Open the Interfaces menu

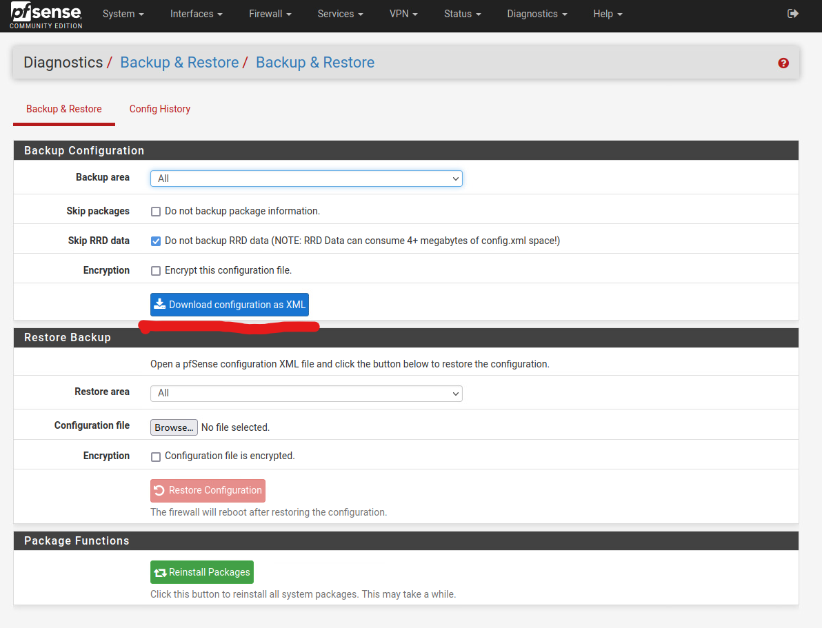(196, 14)
